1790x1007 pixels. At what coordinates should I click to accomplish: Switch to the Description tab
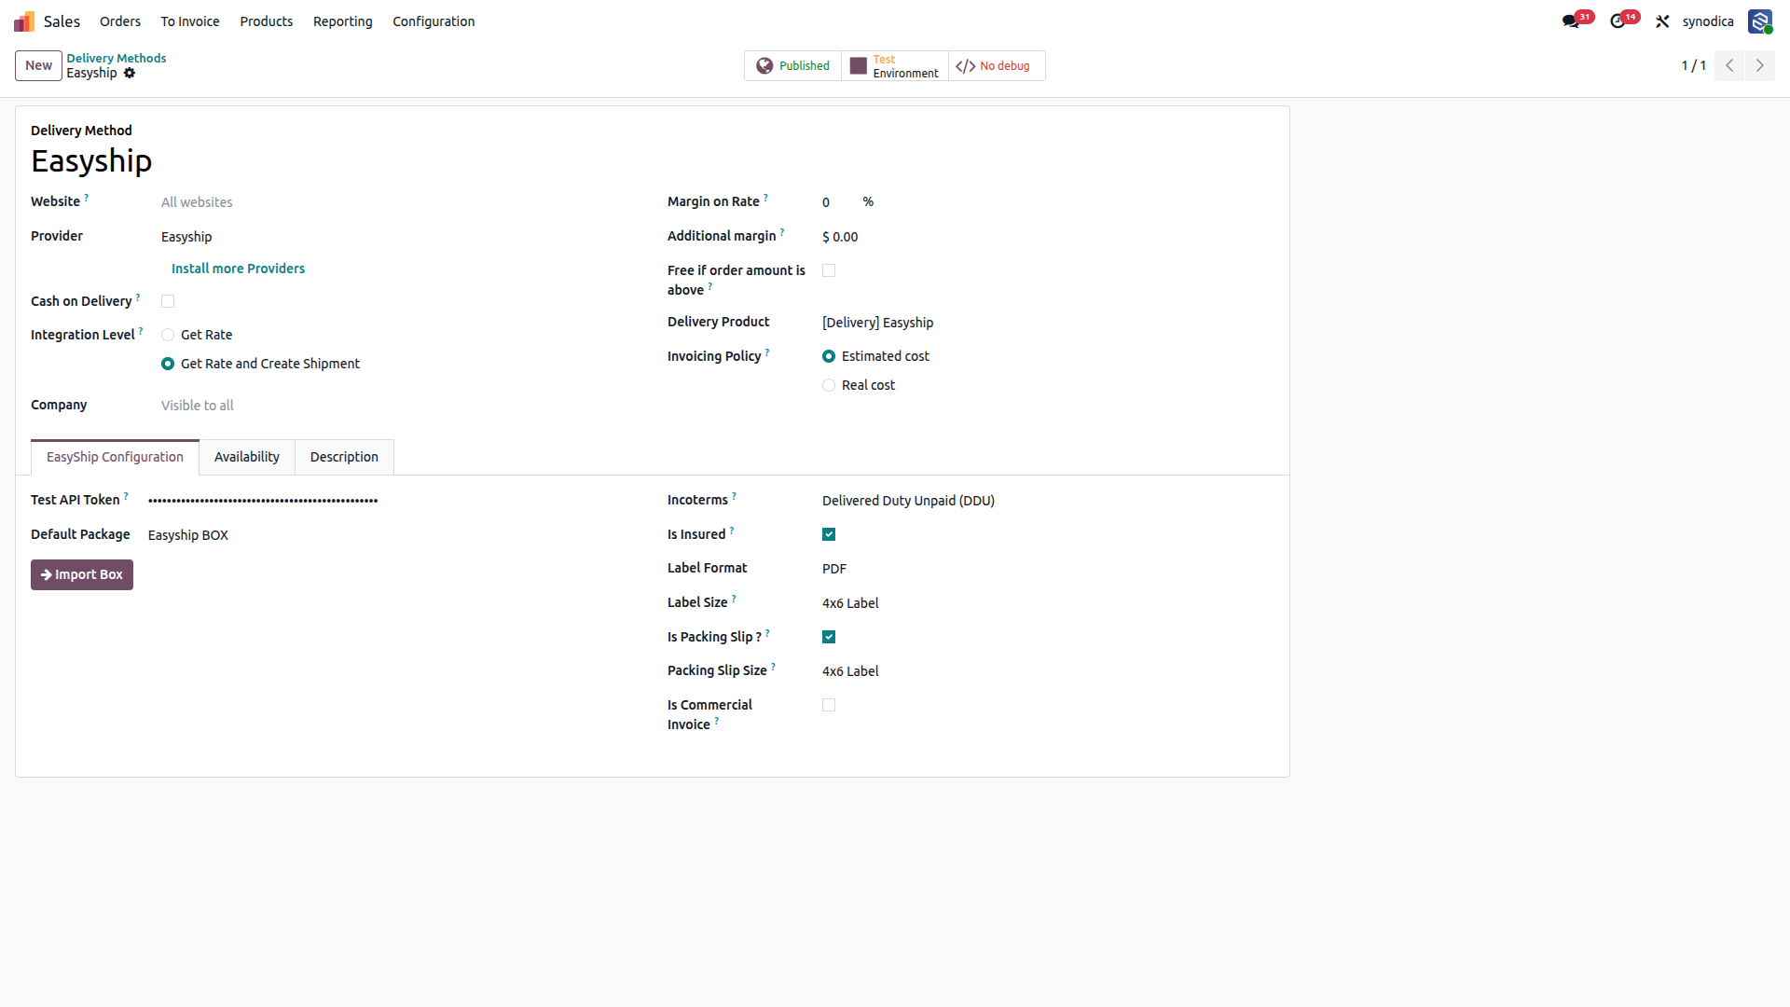click(344, 457)
